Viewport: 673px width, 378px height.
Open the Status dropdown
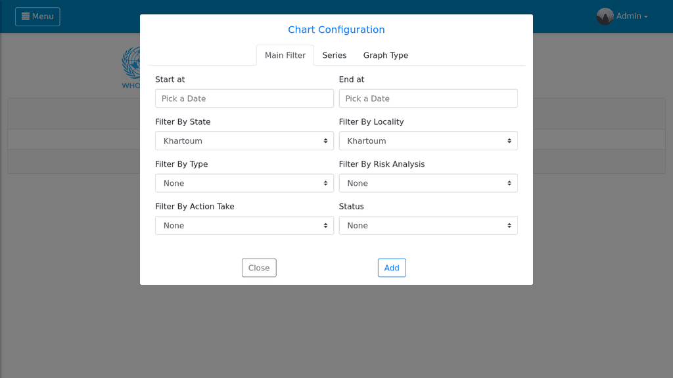428,226
